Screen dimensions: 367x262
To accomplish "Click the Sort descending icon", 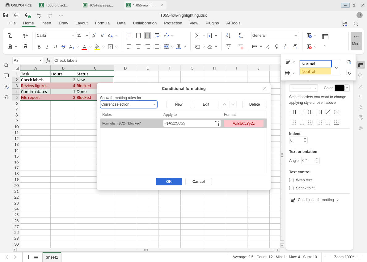I will point(241,36).
